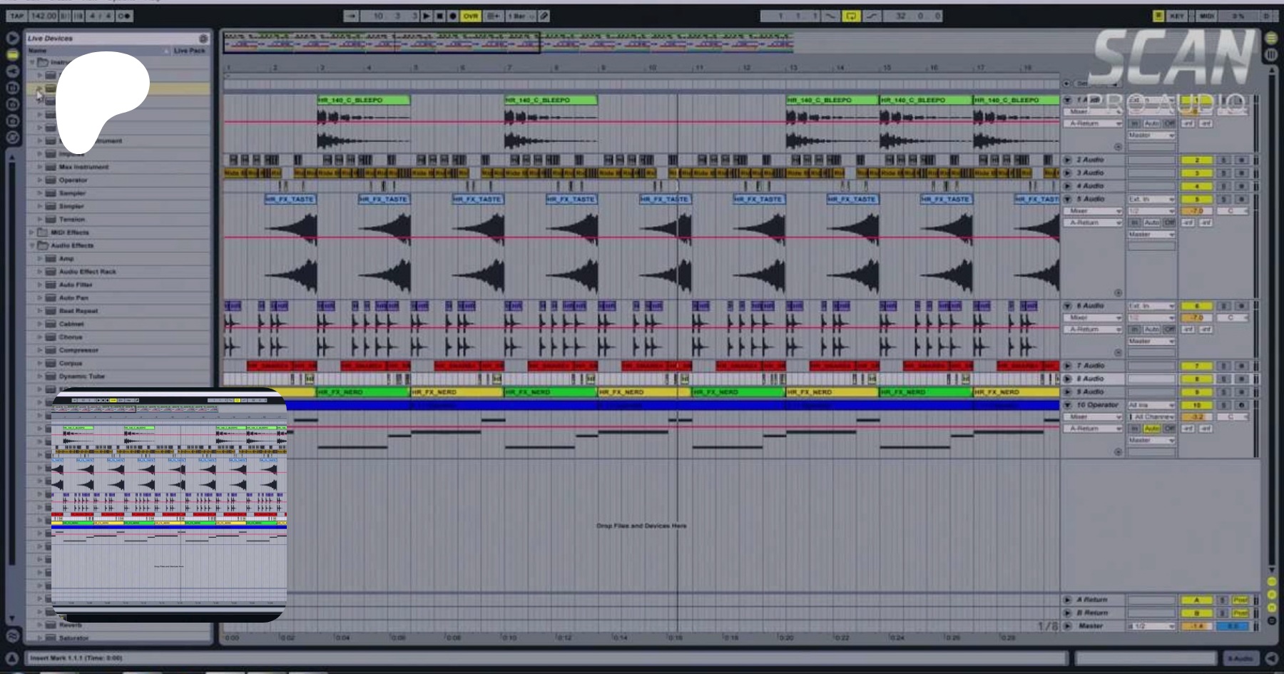Click the TAP tempo button
This screenshot has width=1284, height=674.
(x=17, y=16)
